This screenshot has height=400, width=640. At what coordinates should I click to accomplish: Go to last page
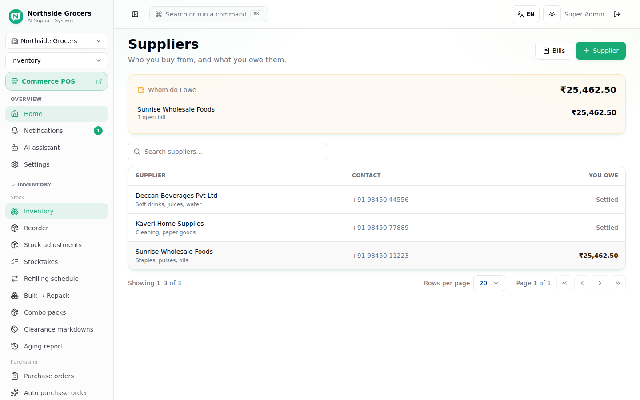[618, 283]
